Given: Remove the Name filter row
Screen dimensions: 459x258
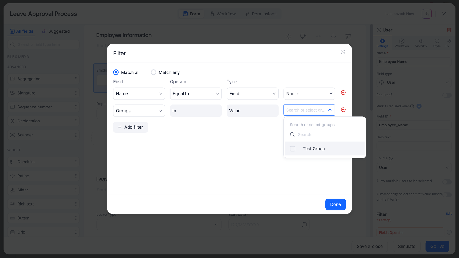Looking at the screenshot, I should (x=343, y=92).
